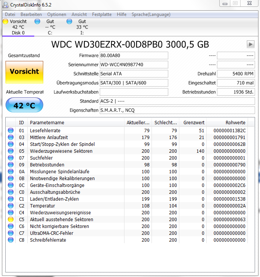Click the Aktueller... column header

coord(138,123)
